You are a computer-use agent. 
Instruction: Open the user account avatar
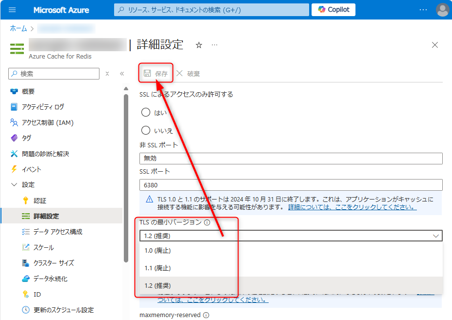[442, 10]
